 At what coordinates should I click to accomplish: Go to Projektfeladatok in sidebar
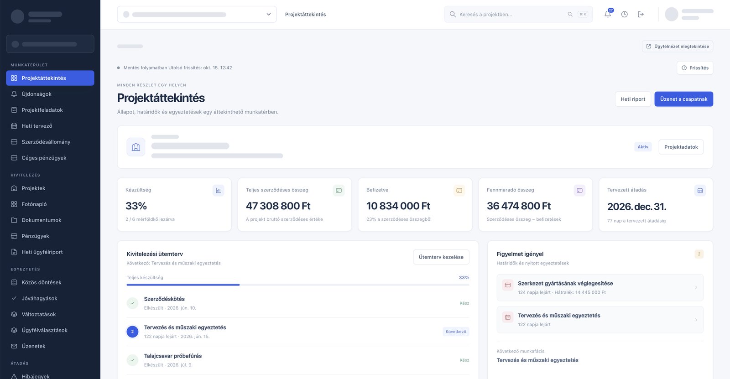[x=50, y=110]
